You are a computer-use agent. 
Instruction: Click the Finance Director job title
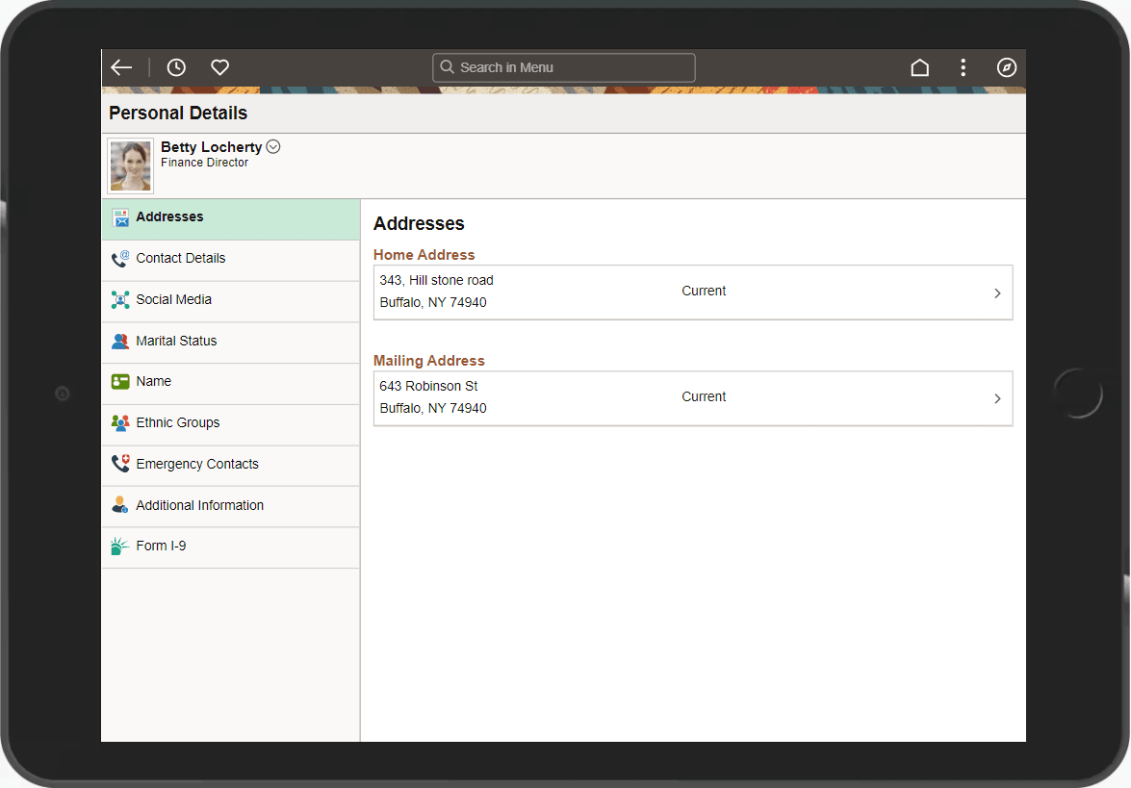point(204,163)
